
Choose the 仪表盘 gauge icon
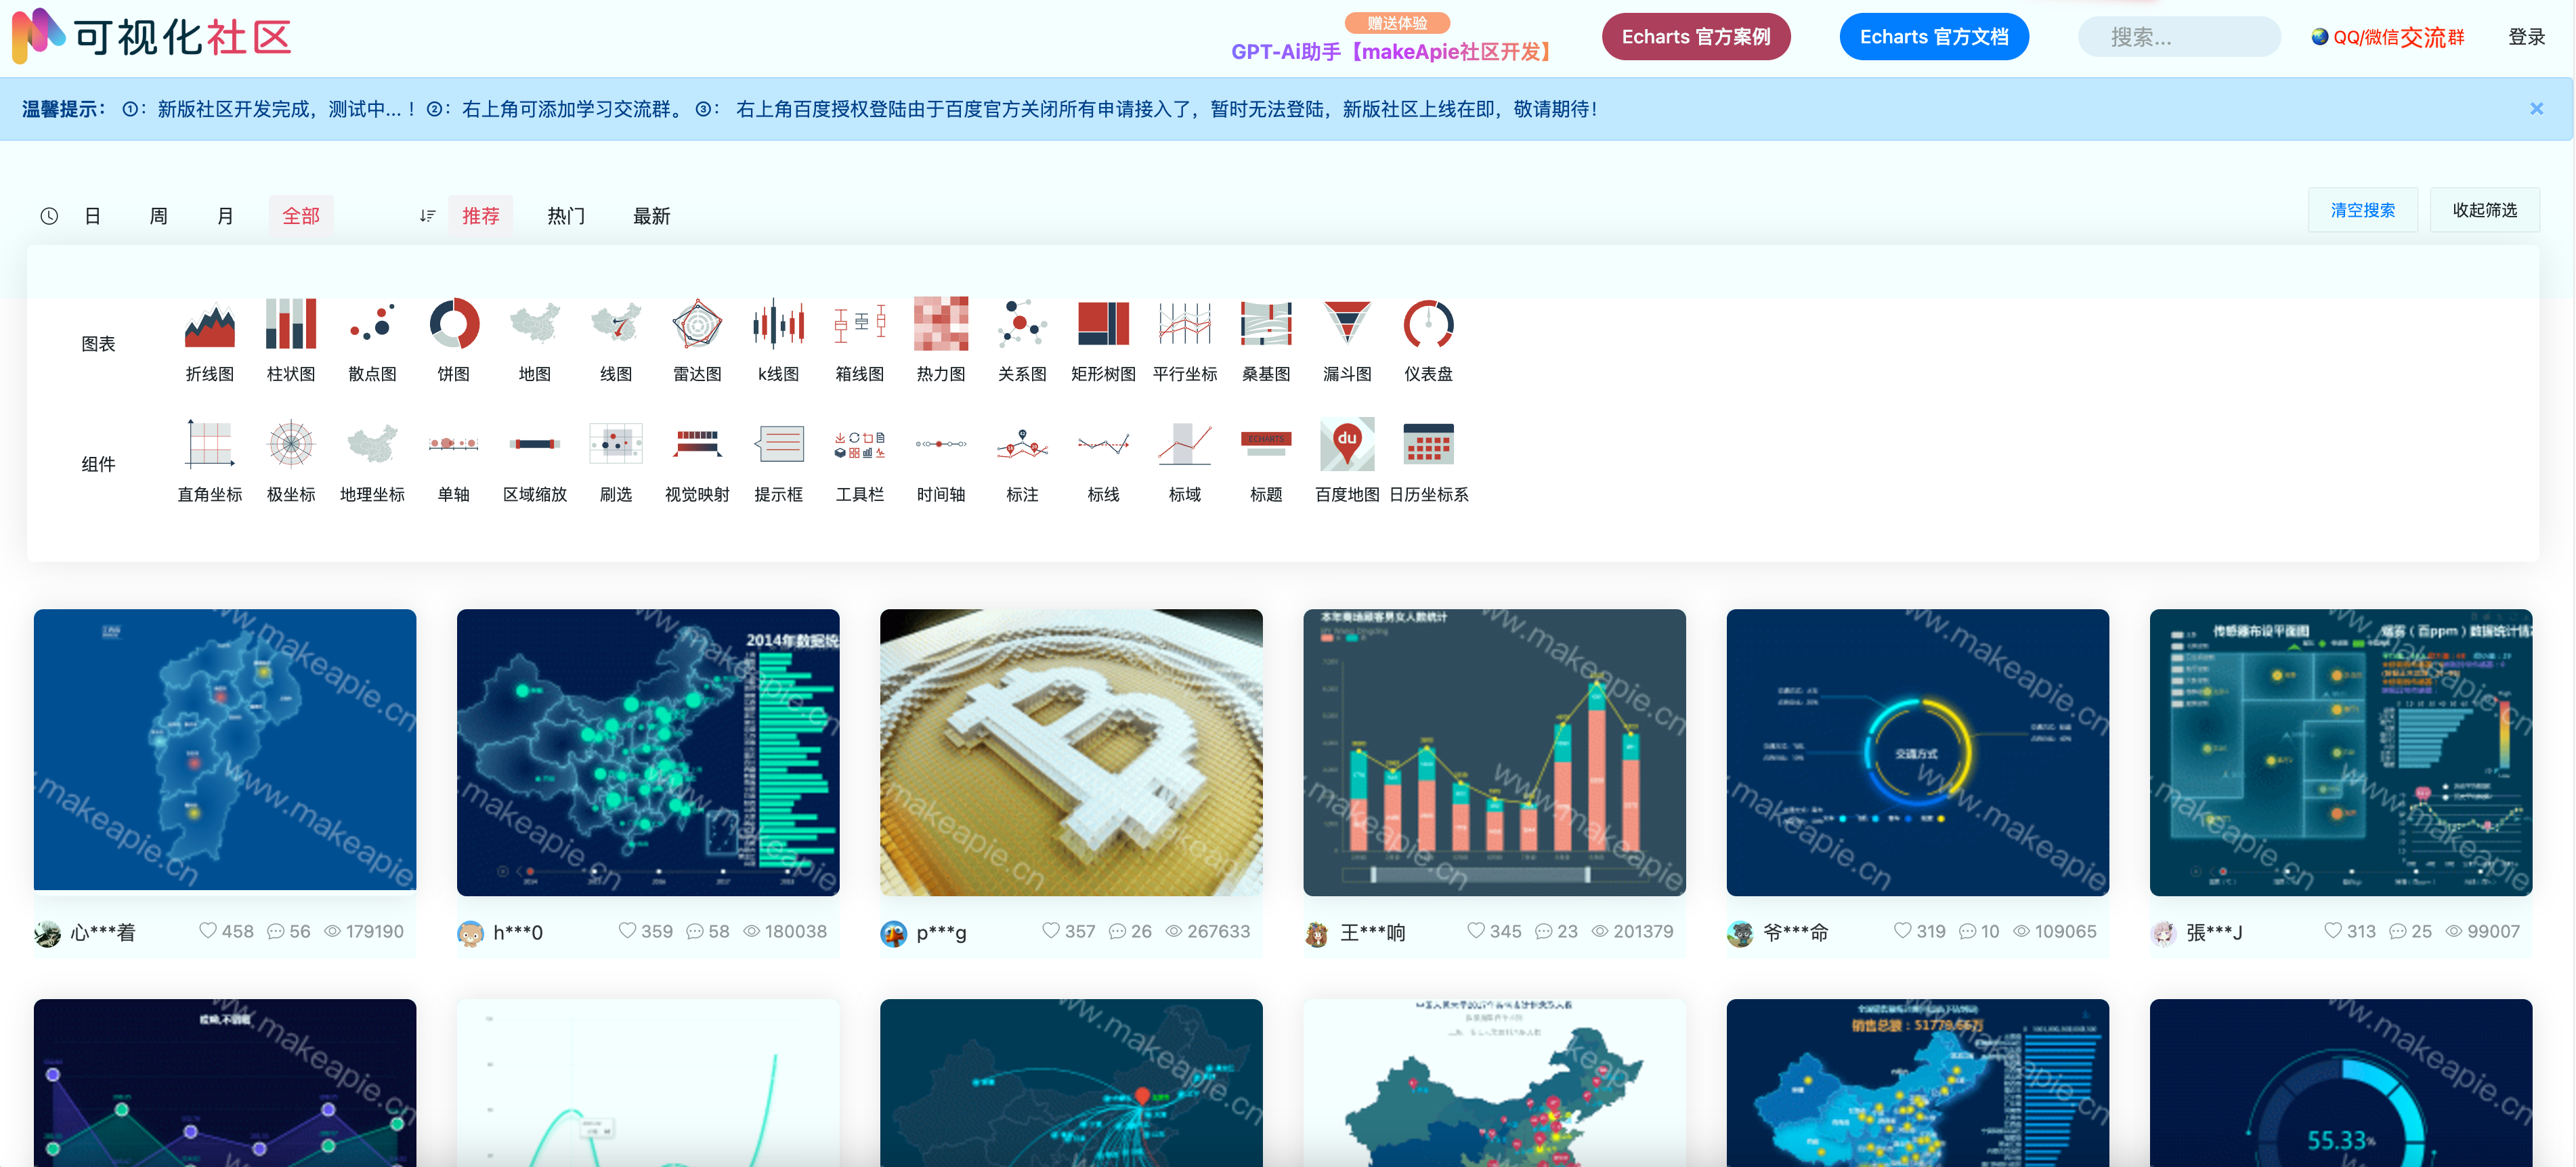(1428, 325)
